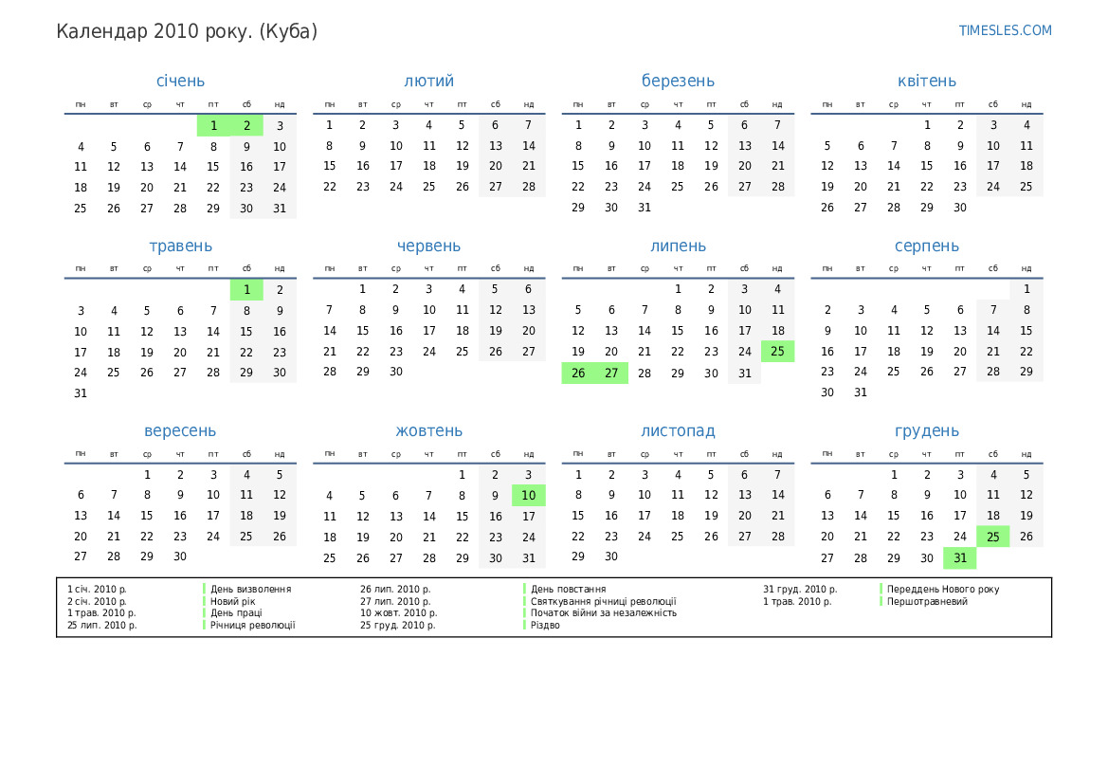Click legend entry 'День праці'

tap(236, 613)
